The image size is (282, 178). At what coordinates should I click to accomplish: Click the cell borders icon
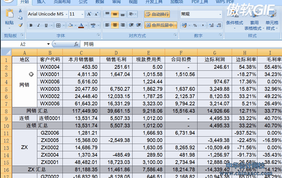pos(58,25)
